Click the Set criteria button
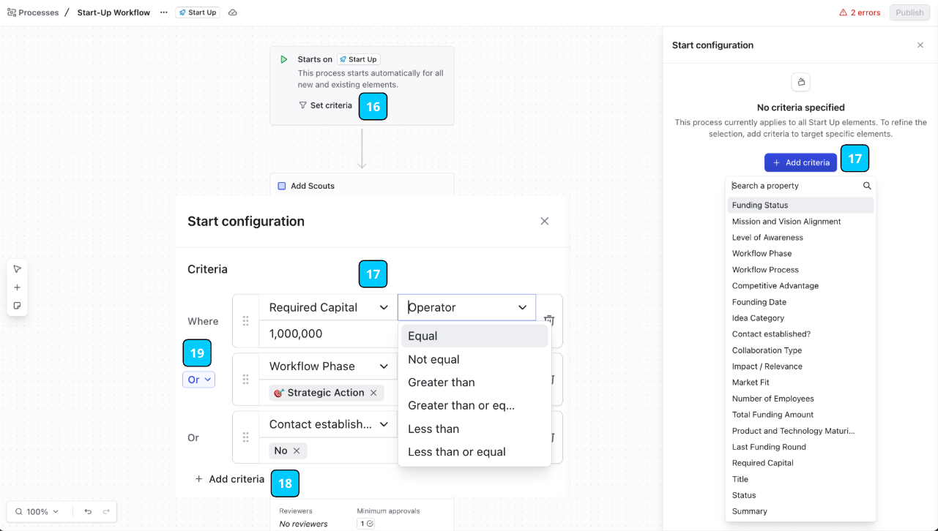This screenshot has width=938, height=531. point(325,105)
